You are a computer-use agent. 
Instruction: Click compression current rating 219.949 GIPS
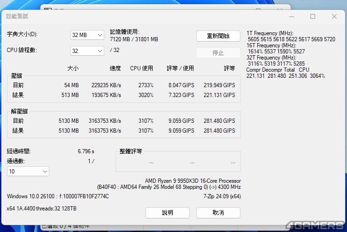(219, 85)
